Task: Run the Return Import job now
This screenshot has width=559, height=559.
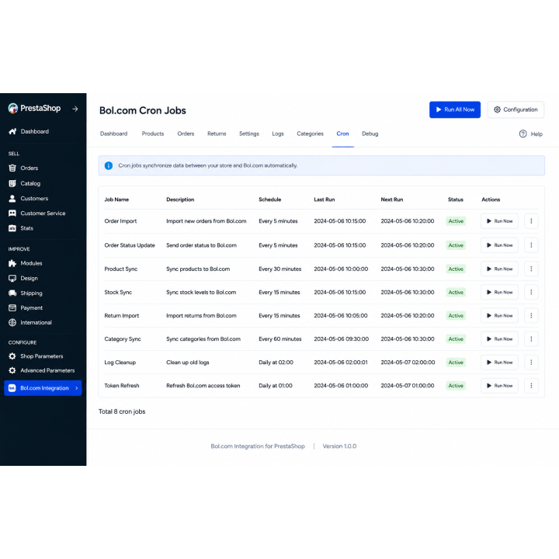Action: tap(499, 315)
